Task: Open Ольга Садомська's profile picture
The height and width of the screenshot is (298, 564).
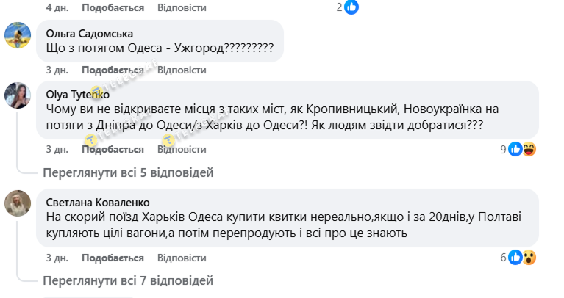Action: [18, 34]
